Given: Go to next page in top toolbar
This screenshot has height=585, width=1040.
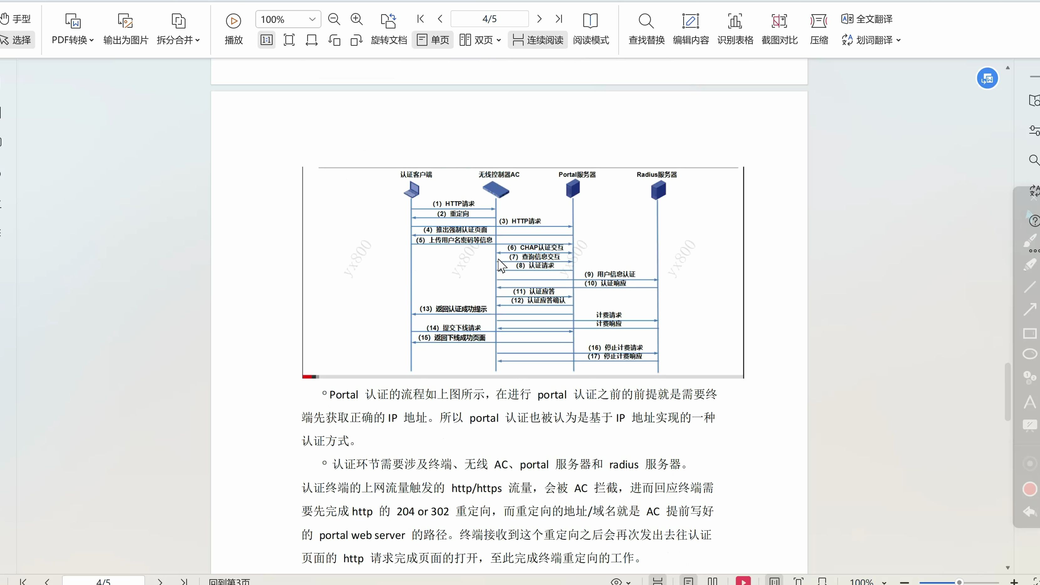Looking at the screenshot, I should point(539,18).
